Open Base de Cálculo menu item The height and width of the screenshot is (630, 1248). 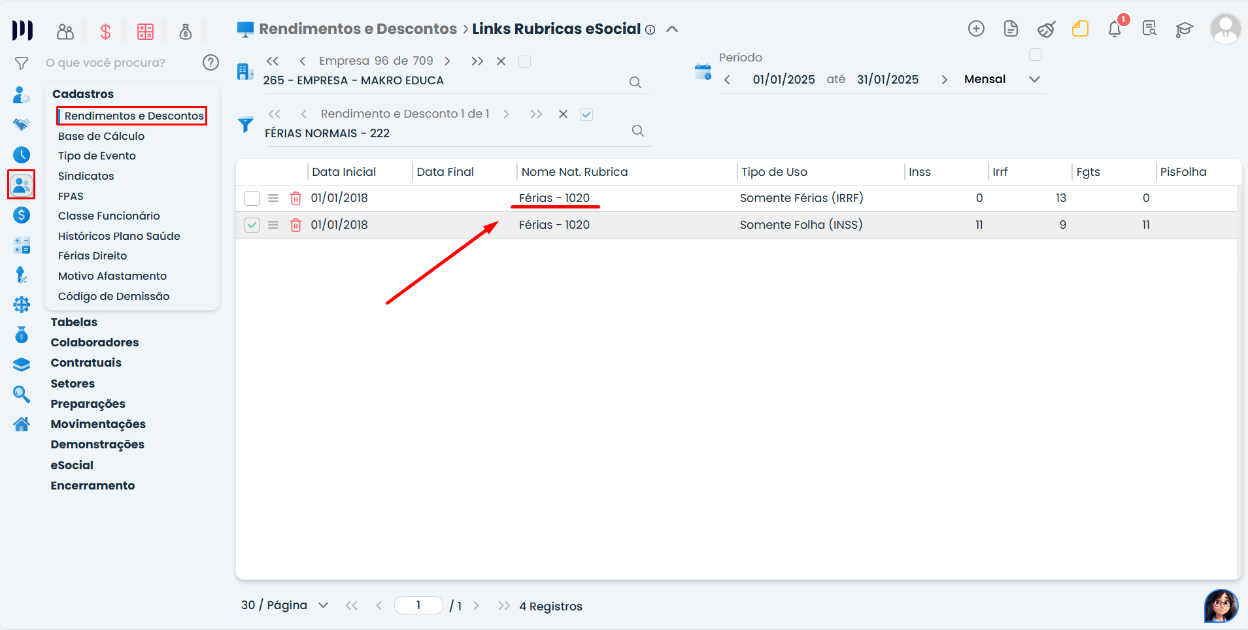point(101,136)
